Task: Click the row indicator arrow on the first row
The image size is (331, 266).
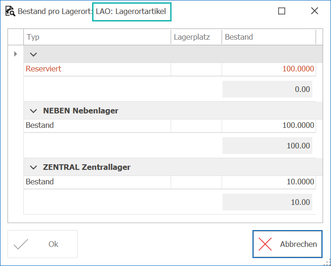Action: point(15,54)
